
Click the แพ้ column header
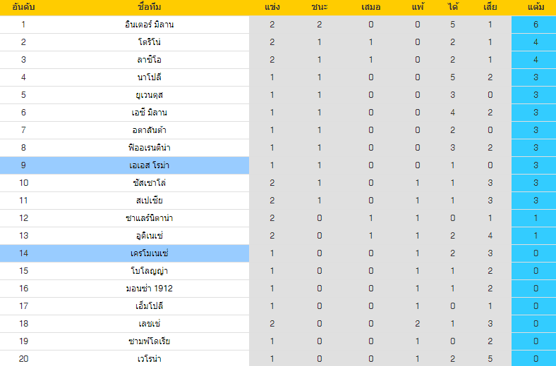418,7
